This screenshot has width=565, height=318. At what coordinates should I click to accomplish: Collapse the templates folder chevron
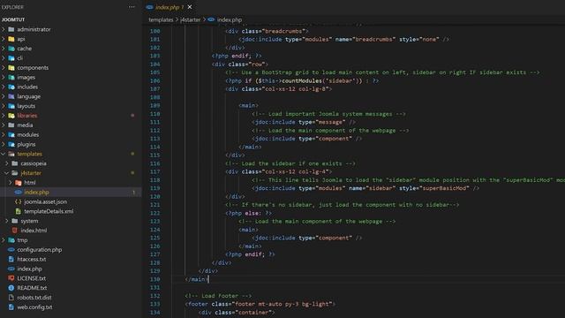tap(4, 154)
